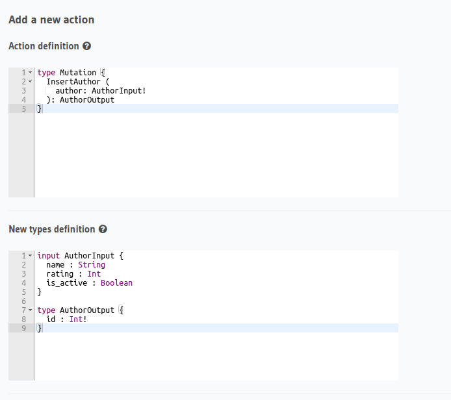Screen dimensions: 451x400
Task: Collapse the type Mutation block fold arrow
Action: (30, 73)
